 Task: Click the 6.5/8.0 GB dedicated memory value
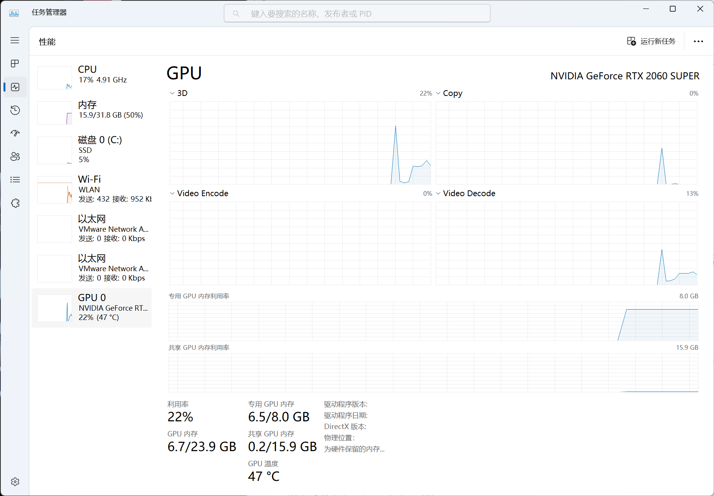point(279,417)
